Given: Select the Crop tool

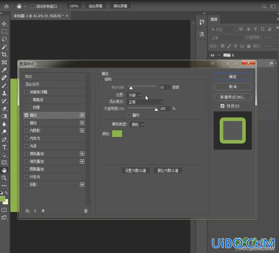Looking at the screenshot, I should pos(4,55).
